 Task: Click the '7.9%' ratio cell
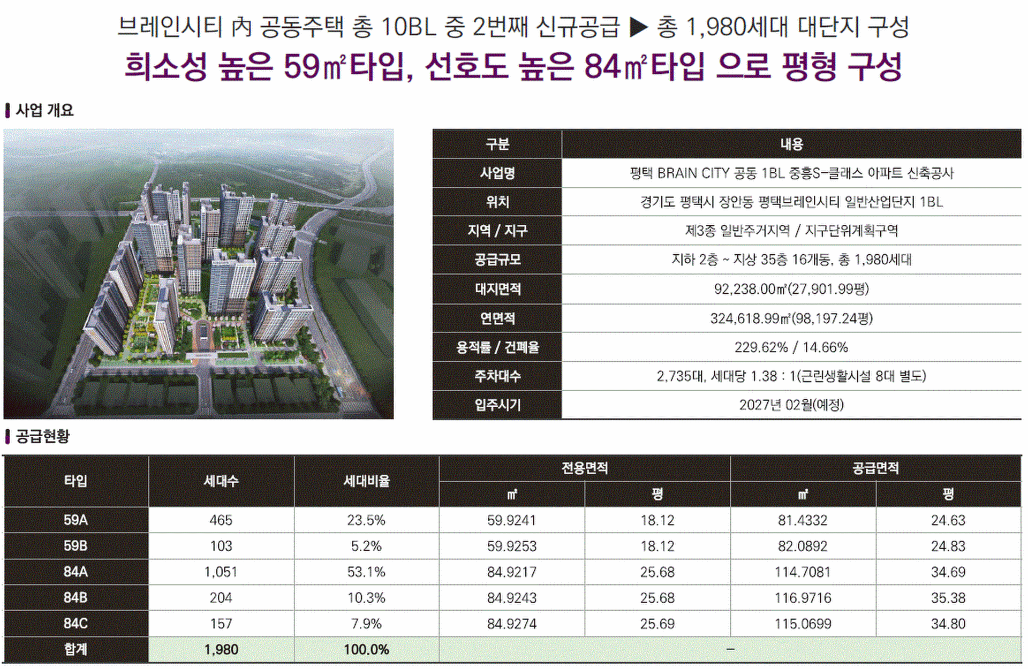point(366,624)
